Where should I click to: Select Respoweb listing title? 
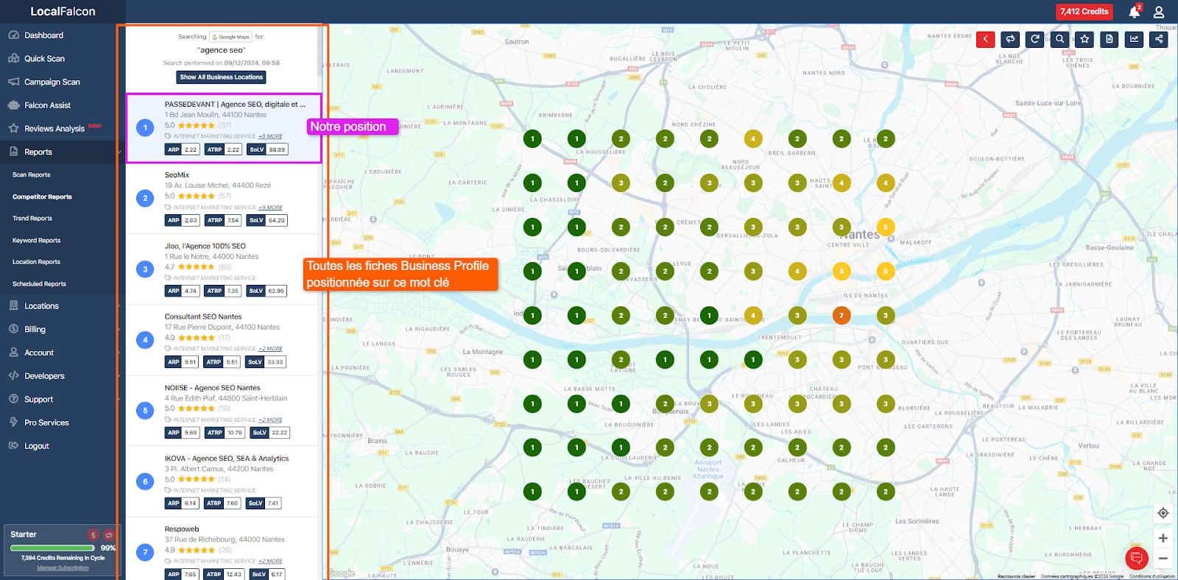pos(182,529)
